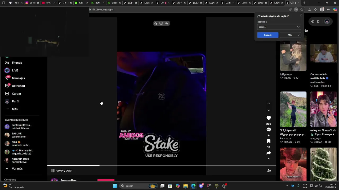Click yun_tuyo username text
Screen dimensions: 339x190
(x=315, y=138)
